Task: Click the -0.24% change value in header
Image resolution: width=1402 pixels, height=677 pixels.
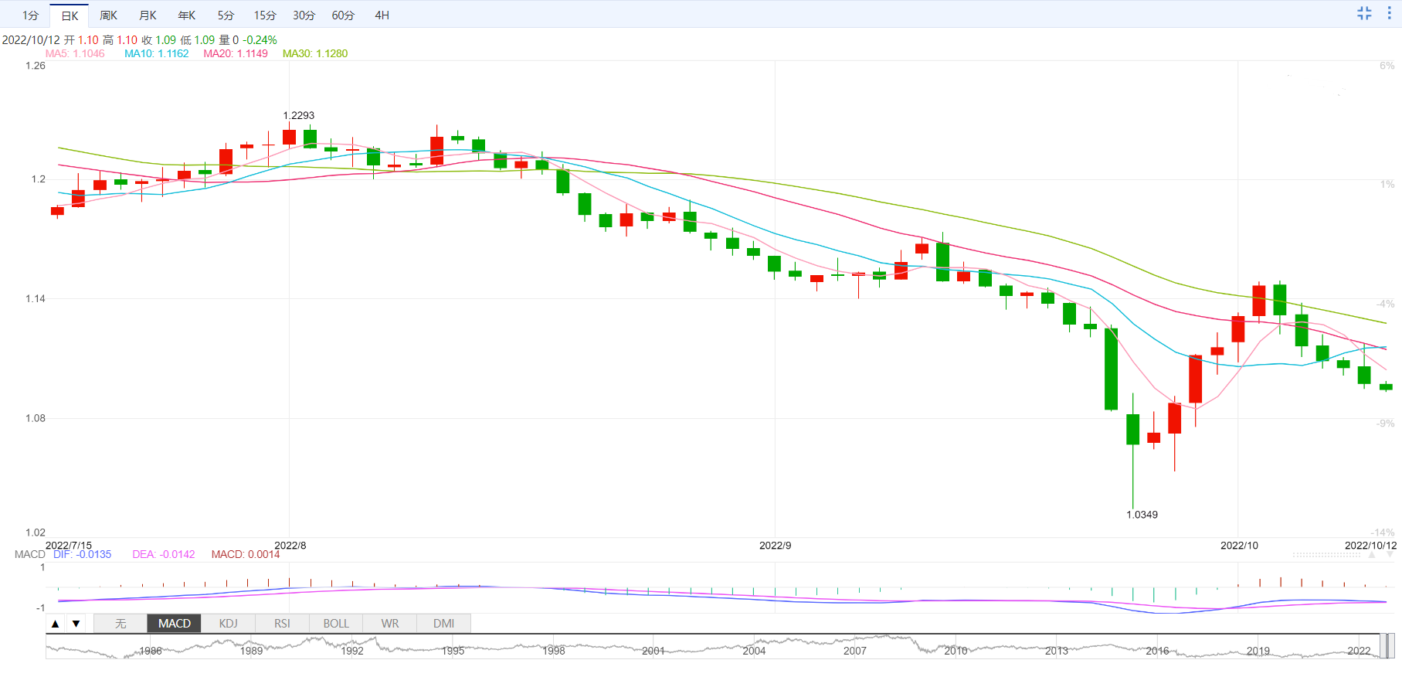Action: 260,40
